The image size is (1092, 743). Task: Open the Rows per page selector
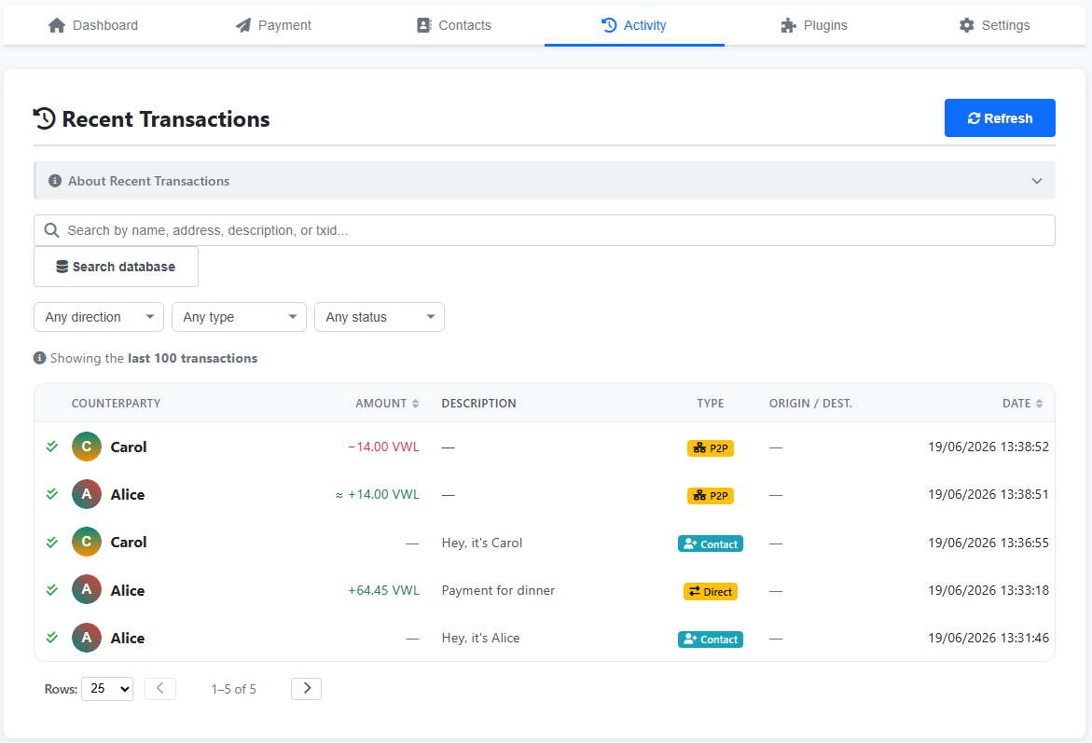tap(107, 689)
